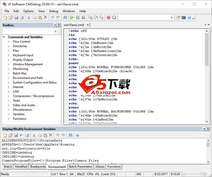
Task: Print the file from main toolbar
Action: click(22, 17)
